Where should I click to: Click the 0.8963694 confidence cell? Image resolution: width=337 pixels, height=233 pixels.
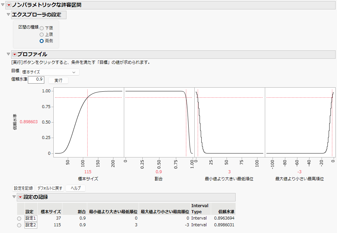point(224,218)
